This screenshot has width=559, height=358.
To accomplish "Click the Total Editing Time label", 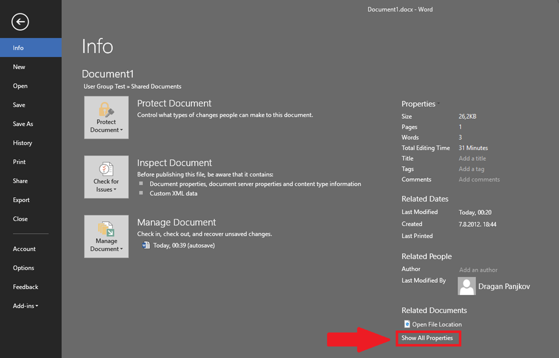I will click(426, 148).
